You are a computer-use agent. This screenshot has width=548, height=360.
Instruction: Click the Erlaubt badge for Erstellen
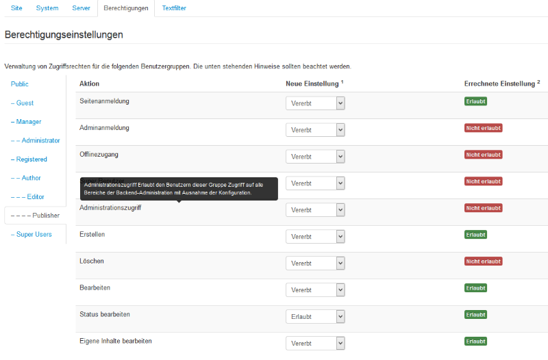[x=475, y=235]
